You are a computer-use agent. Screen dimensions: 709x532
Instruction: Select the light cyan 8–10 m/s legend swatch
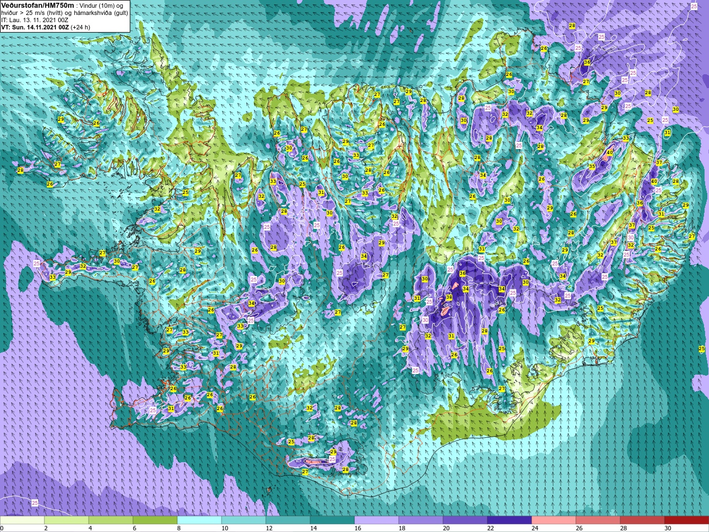[199, 520]
